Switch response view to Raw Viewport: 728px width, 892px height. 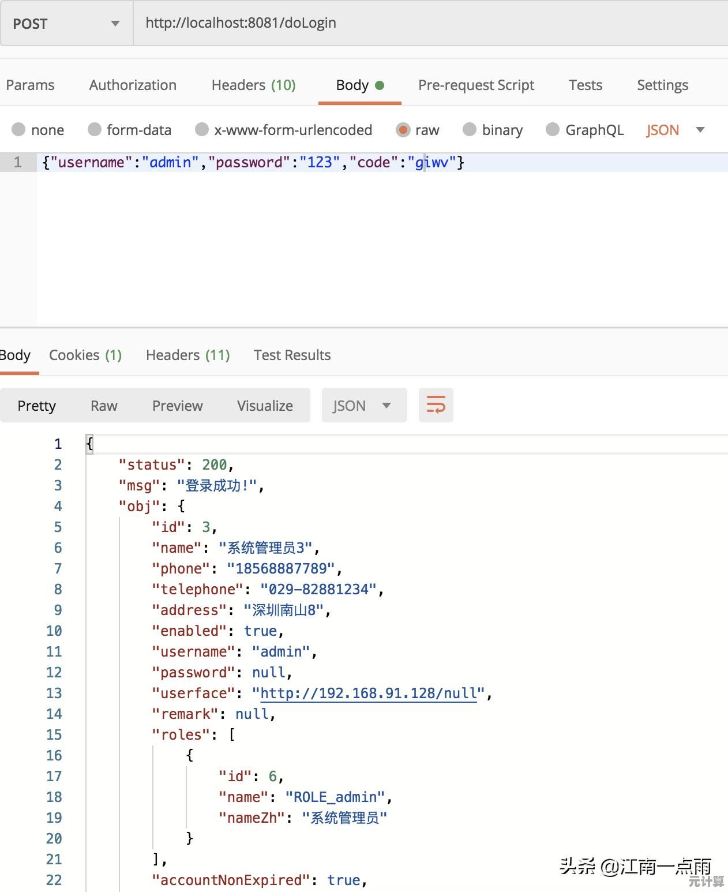(x=104, y=406)
